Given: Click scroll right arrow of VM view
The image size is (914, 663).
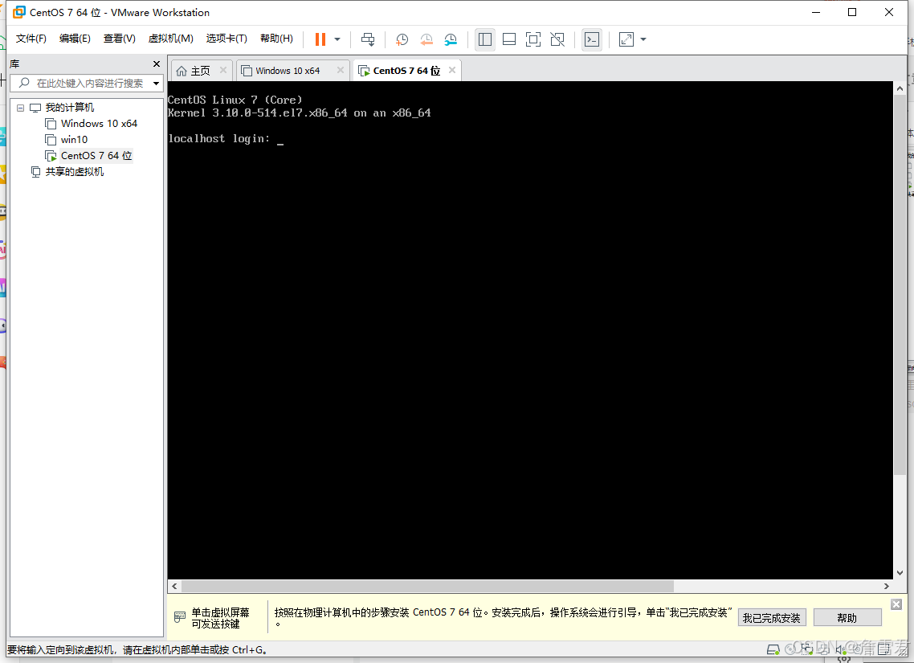Looking at the screenshot, I should click(x=887, y=586).
